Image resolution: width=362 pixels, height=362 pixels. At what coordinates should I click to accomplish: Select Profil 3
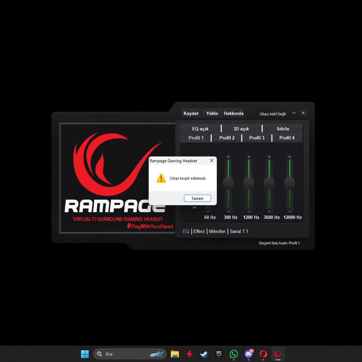pos(257,138)
